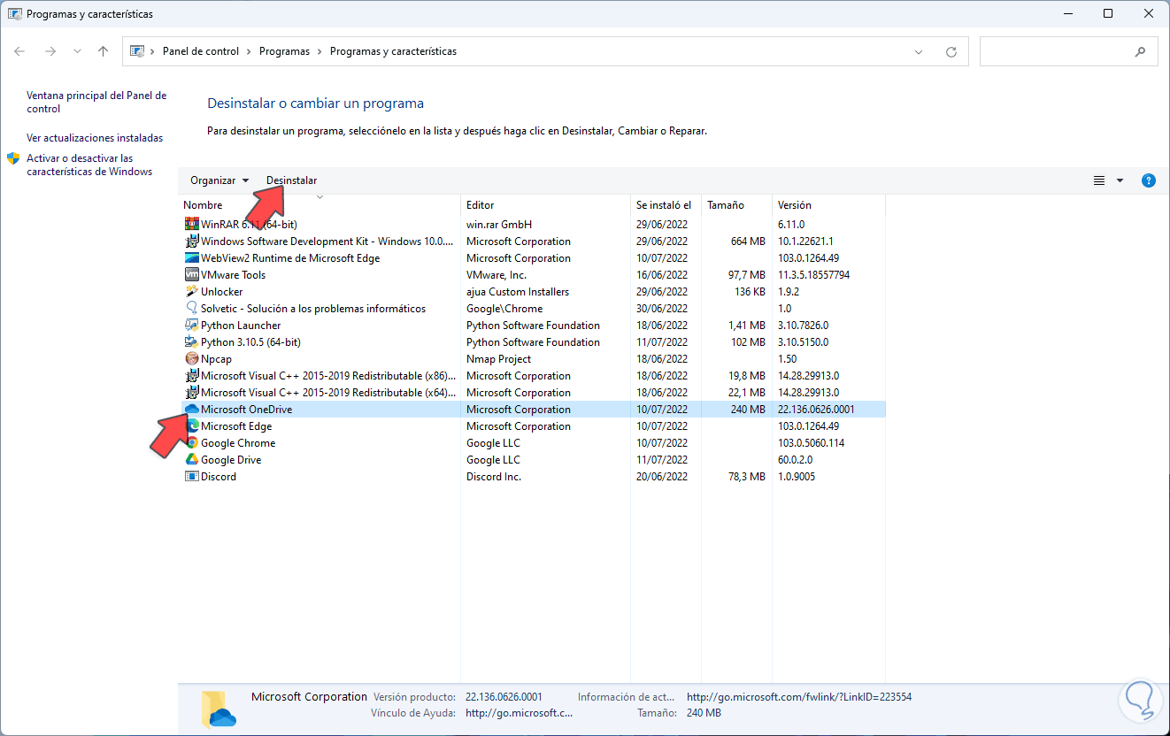Viewport: 1170px width, 736px height.
Task: Click the forward navigation arrow
Action: (x=50, y=51)
